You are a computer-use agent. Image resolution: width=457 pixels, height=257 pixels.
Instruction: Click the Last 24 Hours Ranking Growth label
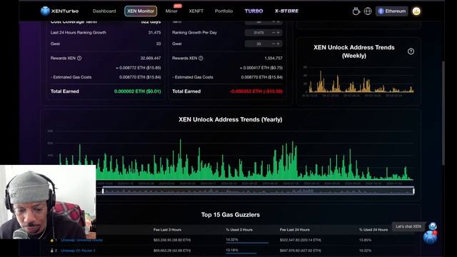78,33
